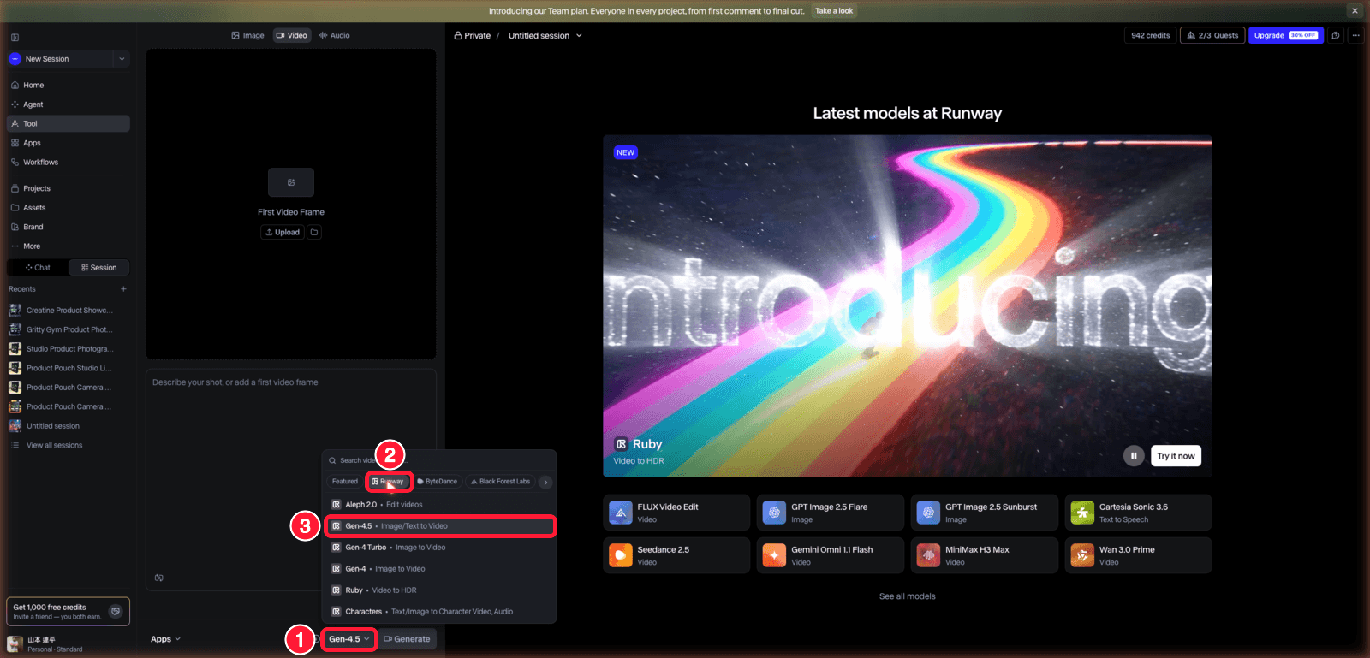Collapse the sidebar with the panel icon
The width and height of the screenshot is (1370, 658).
point(15,37)
